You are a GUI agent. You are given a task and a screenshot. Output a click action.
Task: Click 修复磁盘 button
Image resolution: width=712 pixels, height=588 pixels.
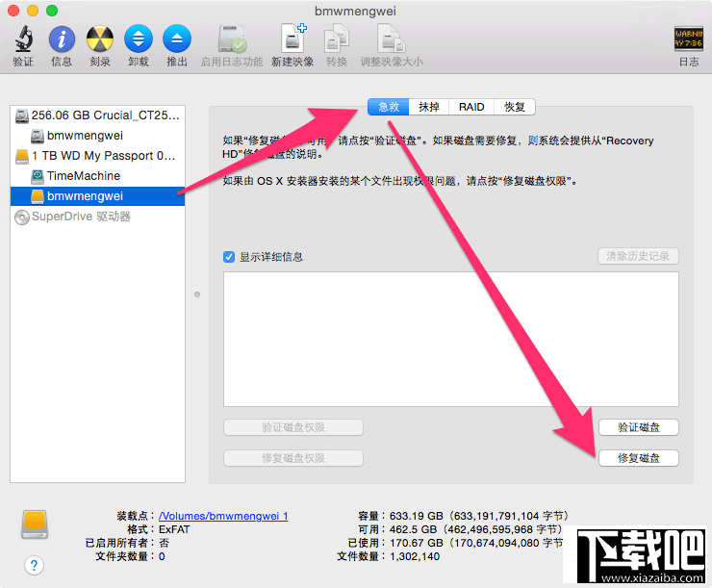[639, 458]
